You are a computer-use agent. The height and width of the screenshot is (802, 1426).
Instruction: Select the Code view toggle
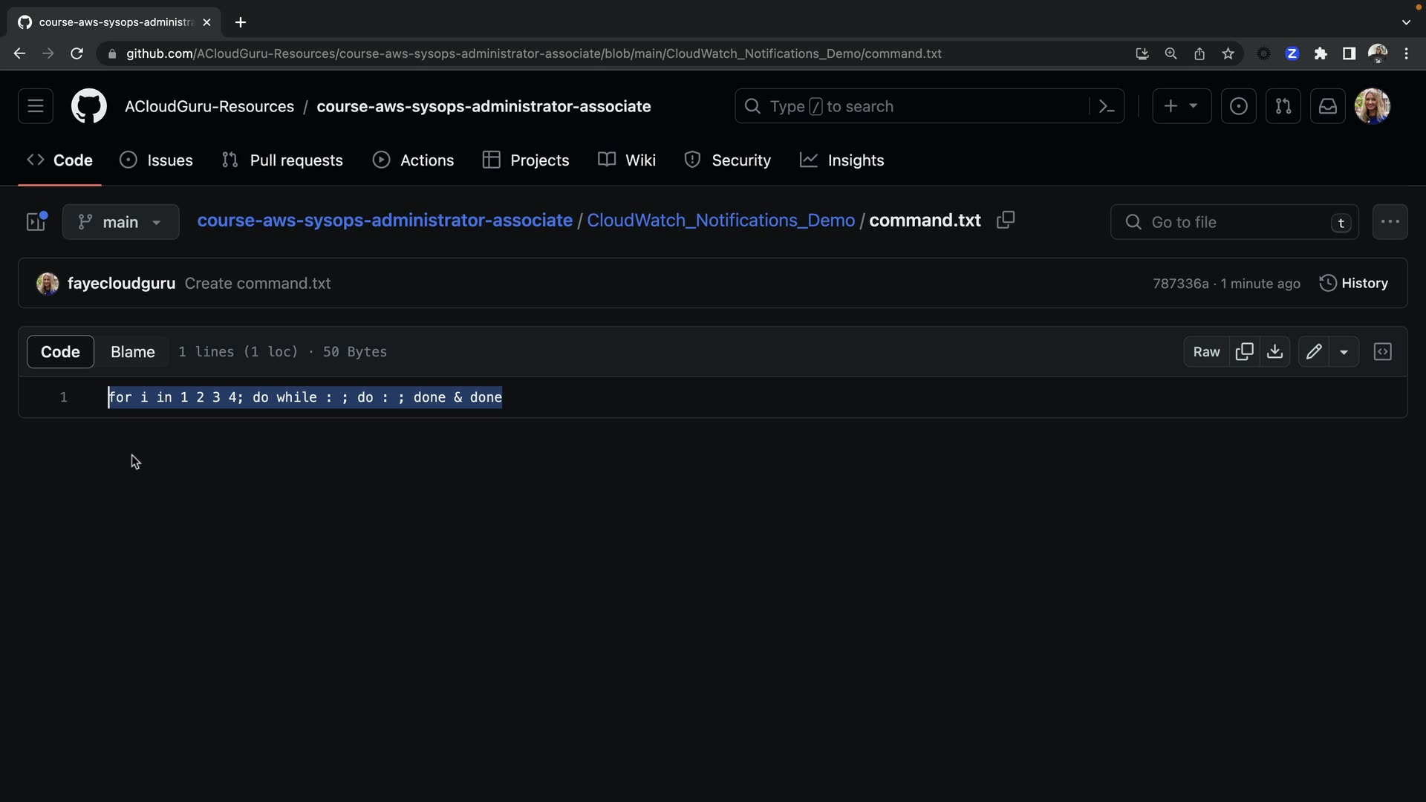(60, 352)
